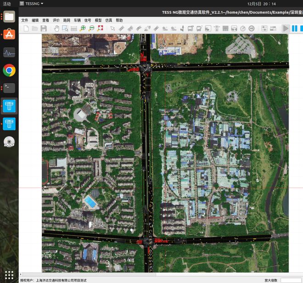Click the magnification factor input field

point(291,280)
